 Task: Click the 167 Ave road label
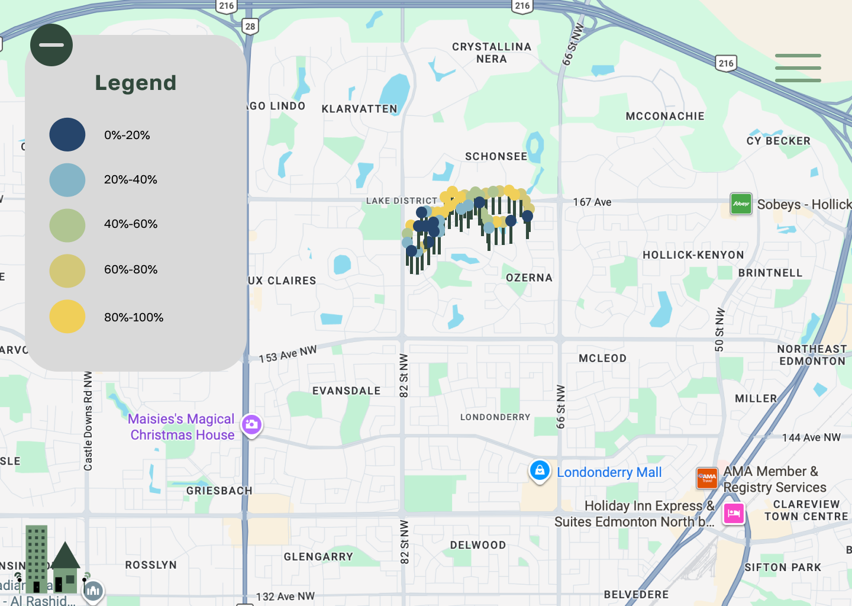pos(592,202)
